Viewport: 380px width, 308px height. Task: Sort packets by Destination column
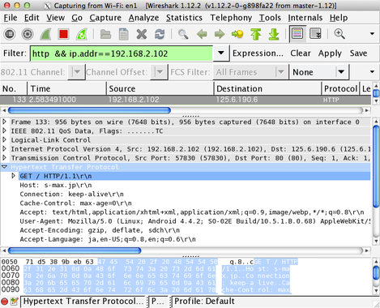(268, 88)
